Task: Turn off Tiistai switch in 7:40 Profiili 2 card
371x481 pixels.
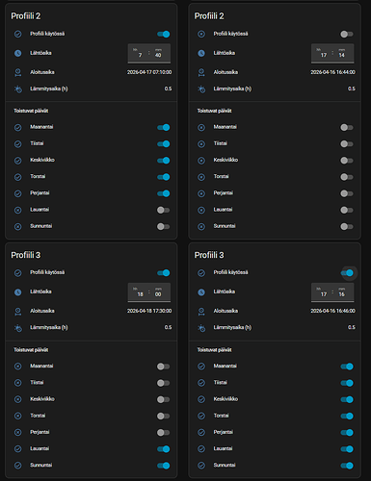Action: tap(164, 144)
